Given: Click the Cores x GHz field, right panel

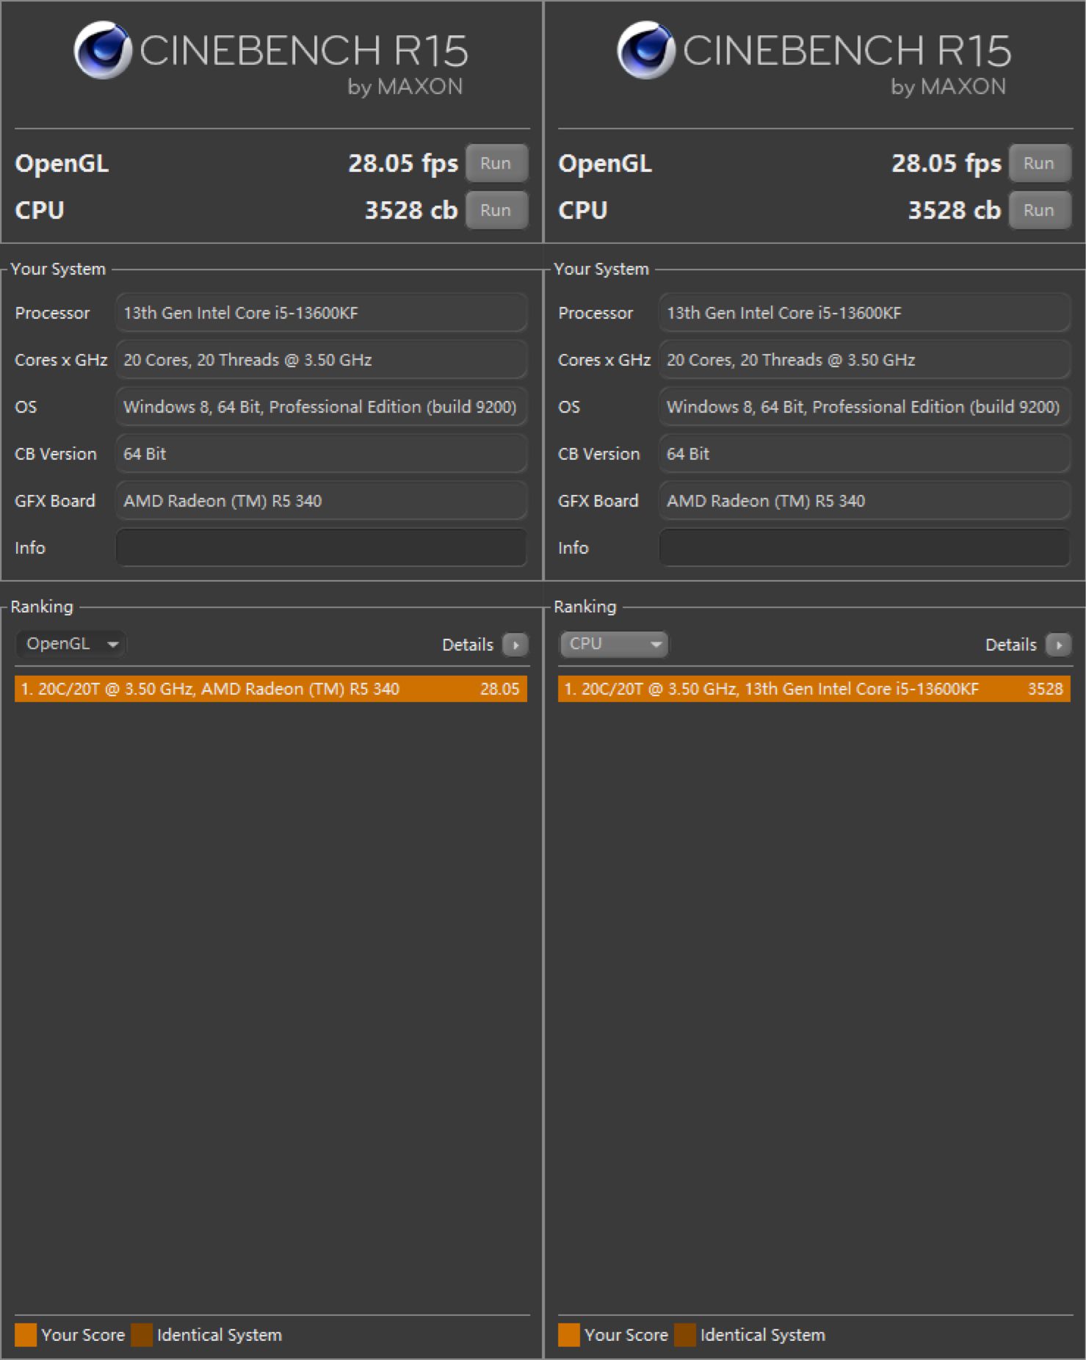Looking at the screenshot, I should pos(865,360).
